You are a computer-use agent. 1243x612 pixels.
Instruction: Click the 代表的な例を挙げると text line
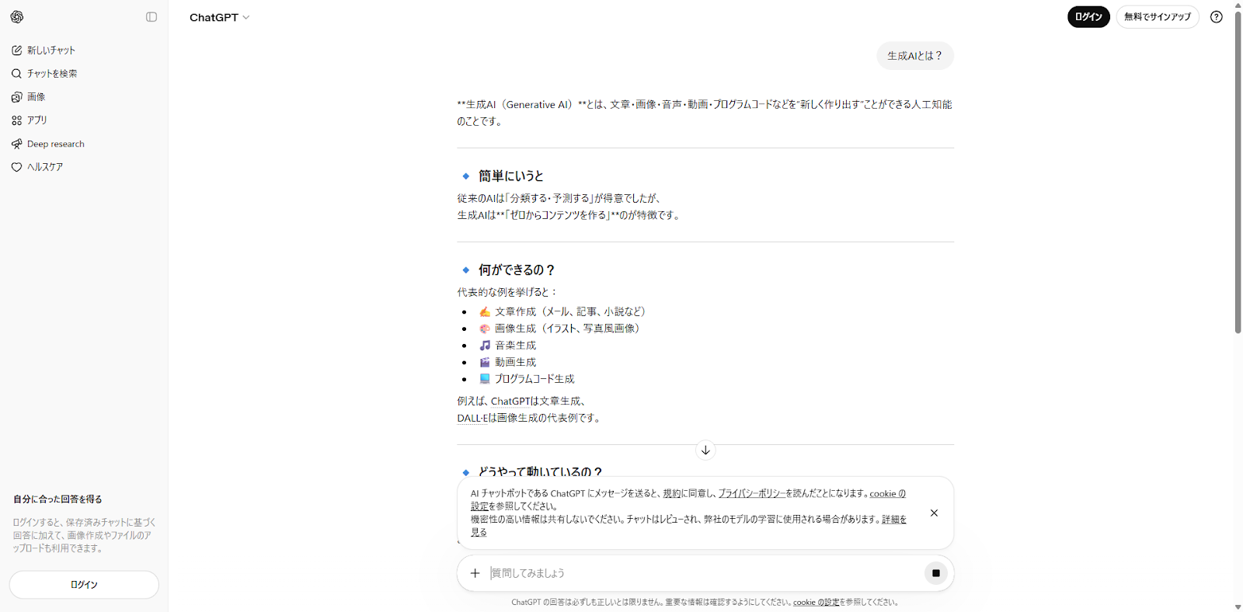click(507, 292)
